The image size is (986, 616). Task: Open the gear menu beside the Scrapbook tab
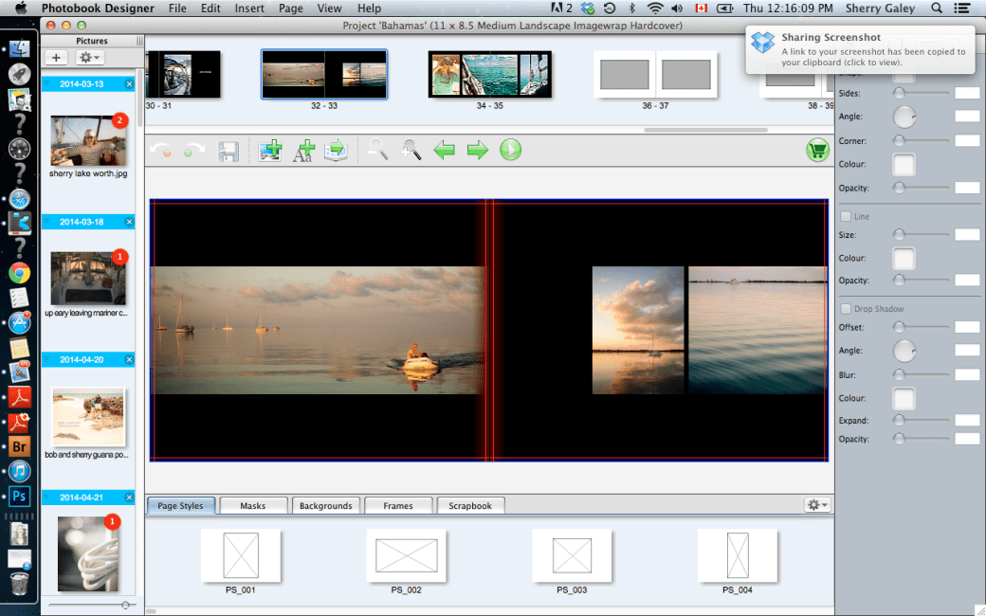pyautogui.click(x=815, y=504)
